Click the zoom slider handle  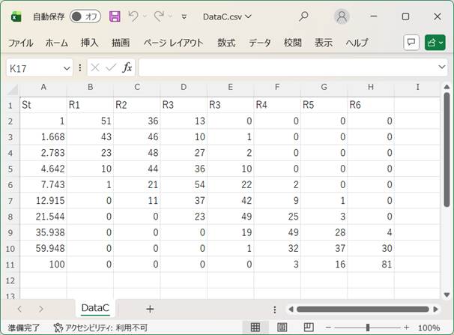tap(367, 328)
